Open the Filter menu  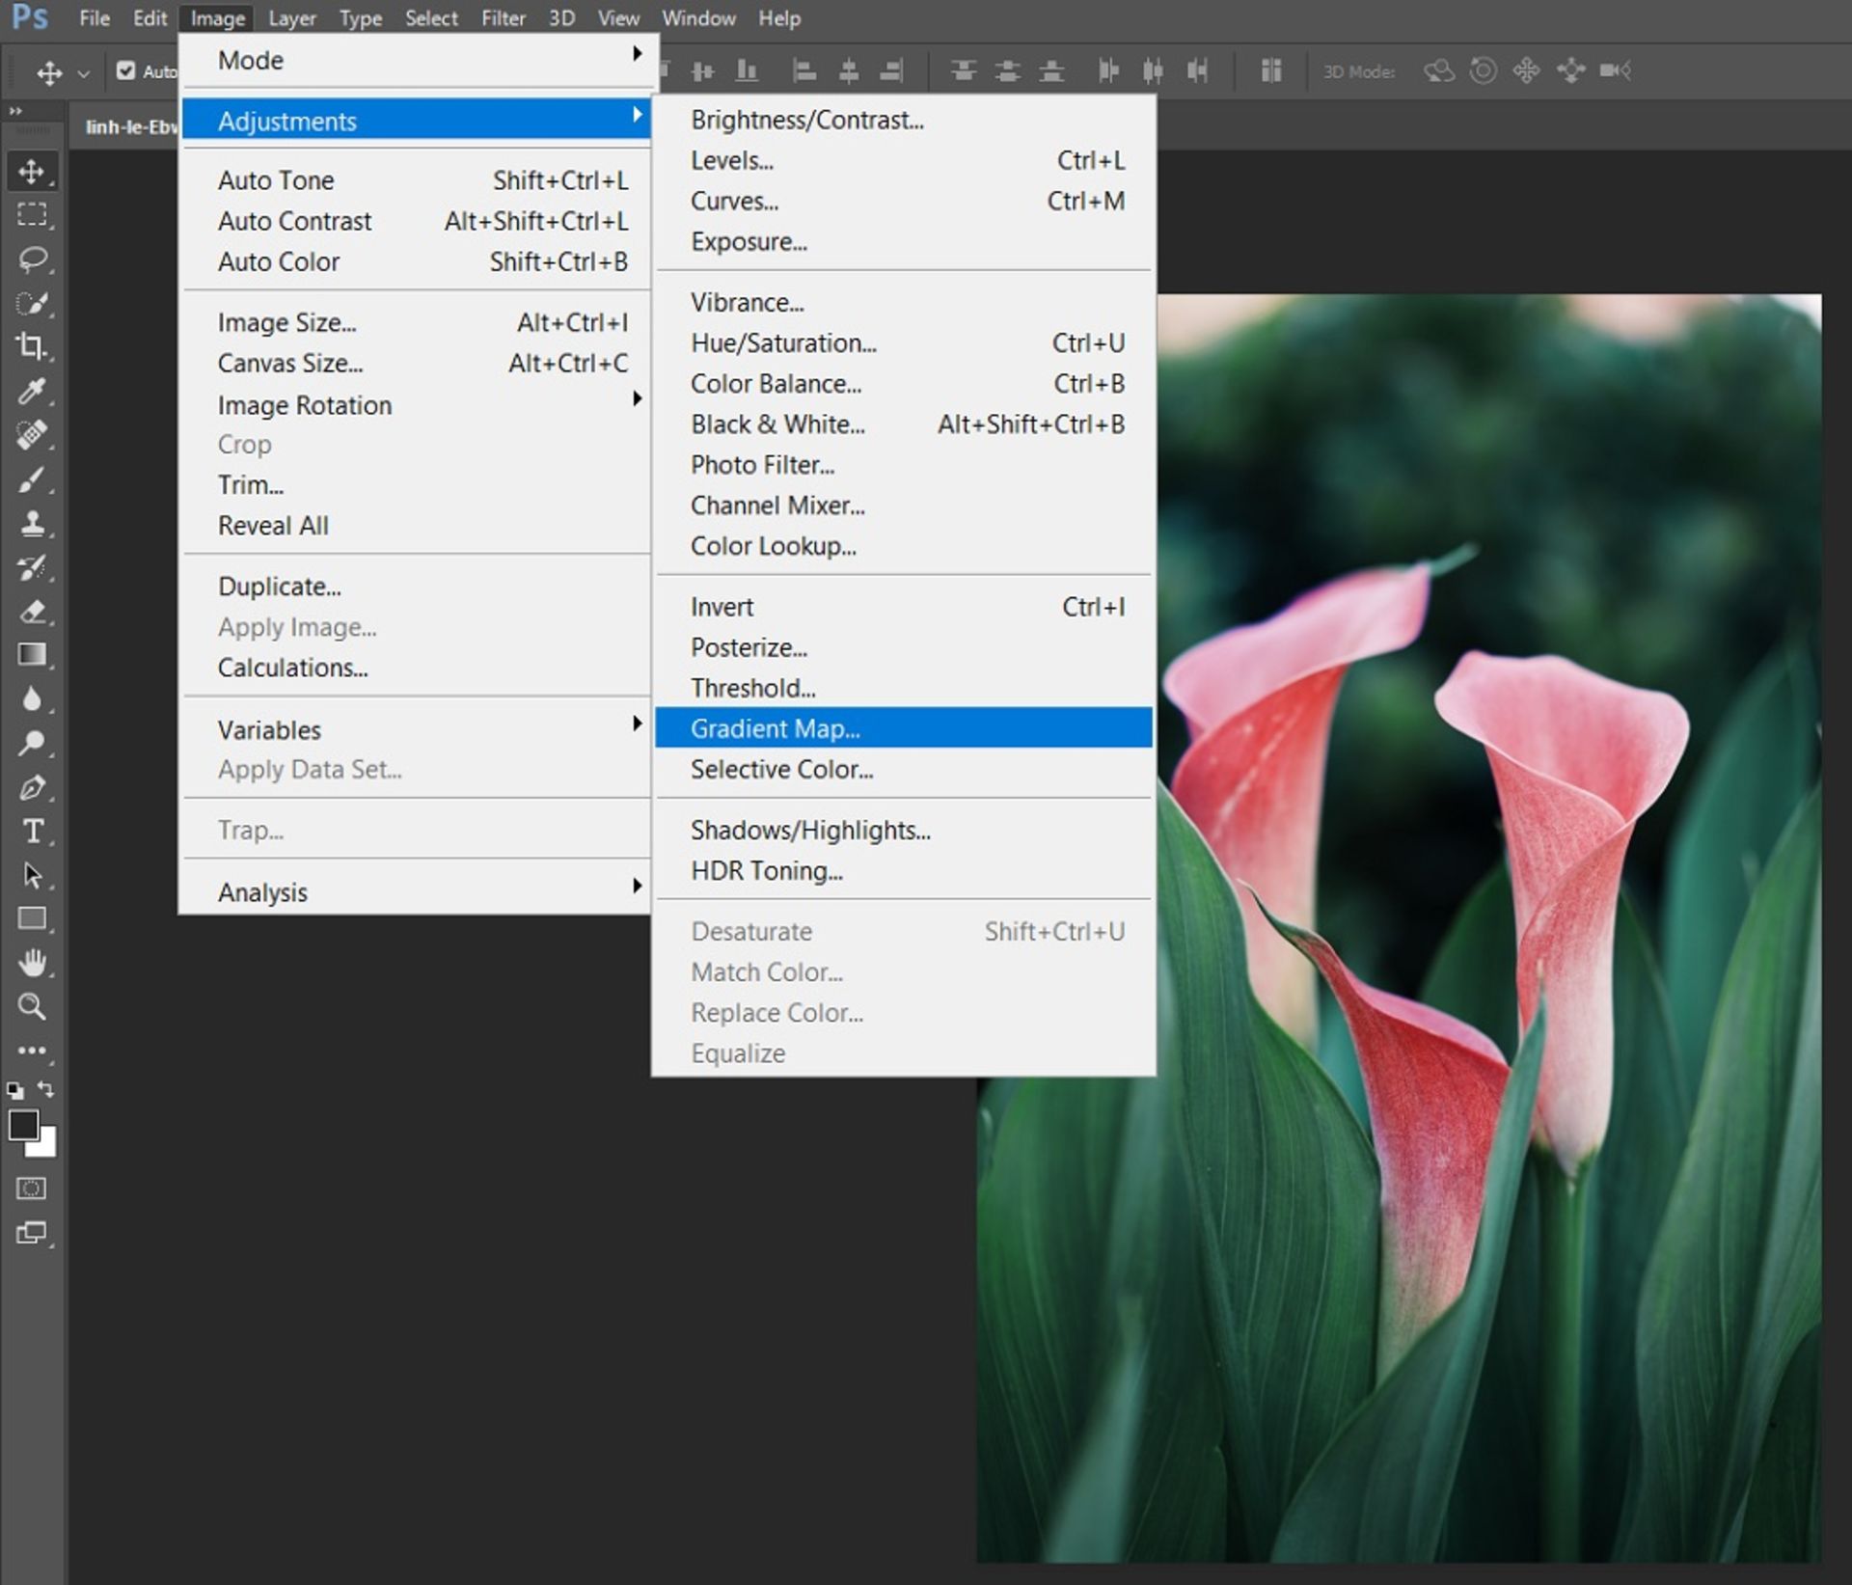(x=503, y=18)
